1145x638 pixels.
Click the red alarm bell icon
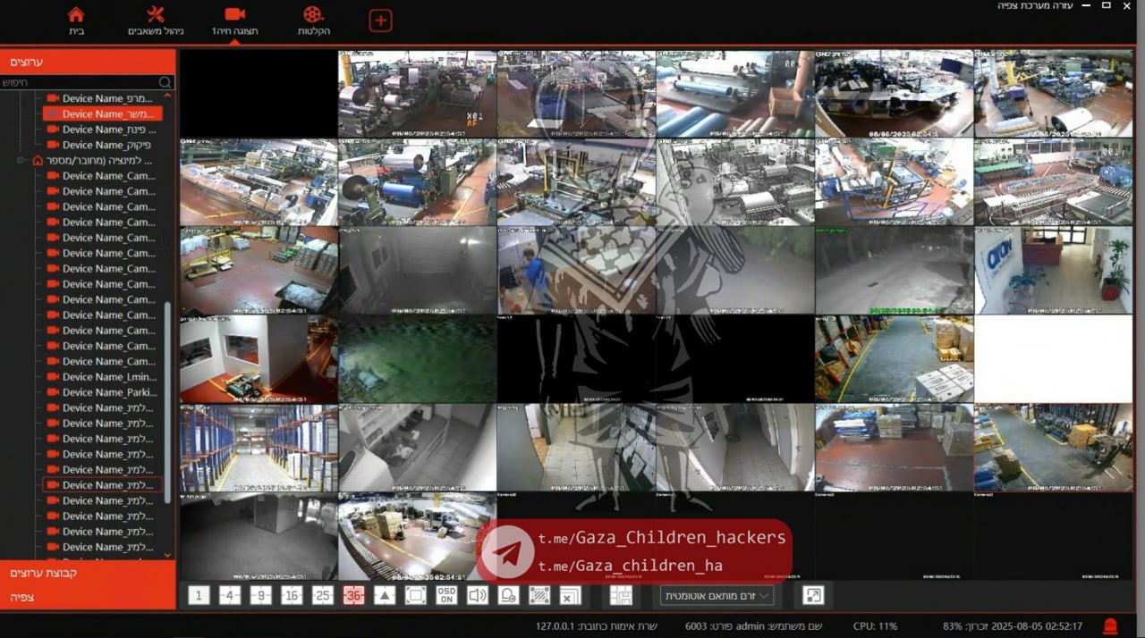pyautogui.click(x=1110, y=626)
